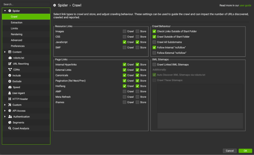Screen dimensions: 254x155
Task: Click the CDNs network icon
Action: click(10, 70)
